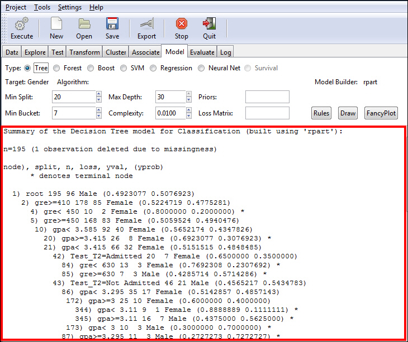
Task: Pick the Neural Net model type
Action: tap(201, 68)
